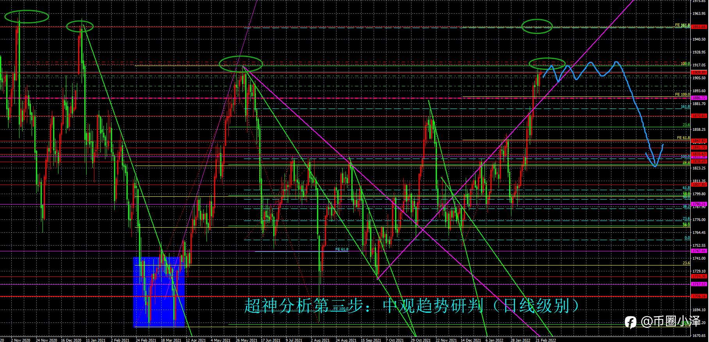709x342 pixels.
Task: Click the magenta 1717.12 price tag
Action: [699, 284]
